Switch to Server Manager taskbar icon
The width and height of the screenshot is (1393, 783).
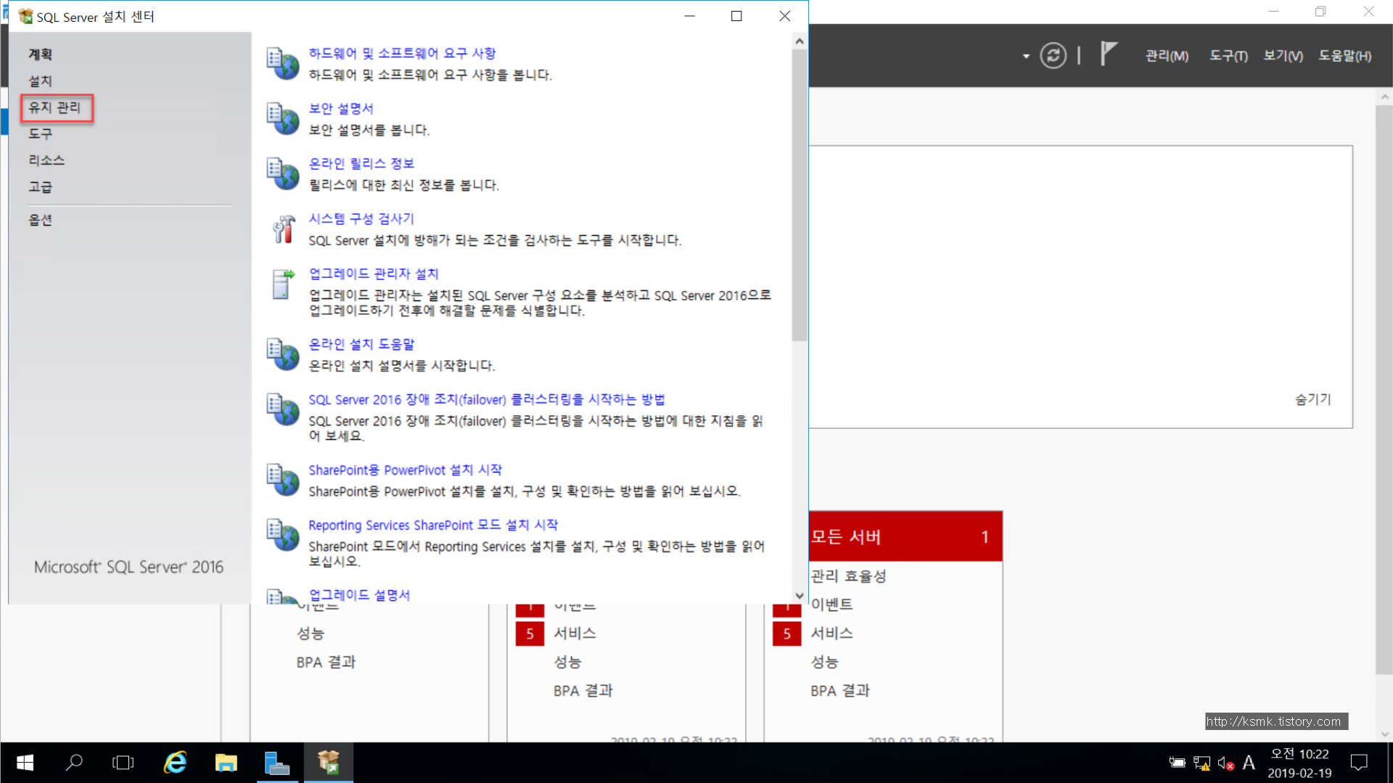click(277, 763)
